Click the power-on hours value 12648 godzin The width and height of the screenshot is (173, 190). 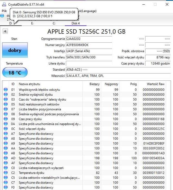coord(158,64)
